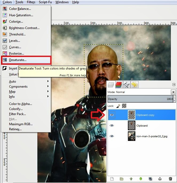Click the Curves icon

pos(5,47)
